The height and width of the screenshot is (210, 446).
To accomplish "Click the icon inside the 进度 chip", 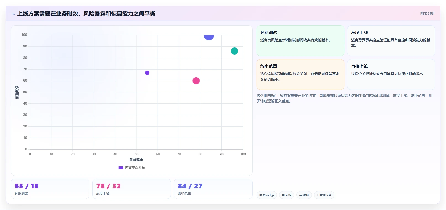I will (x=301, y=195).
